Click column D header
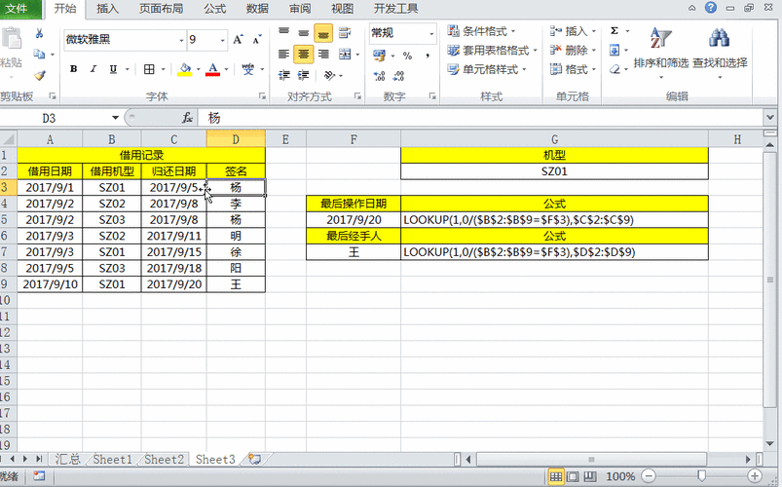 [x=236, y=139]
